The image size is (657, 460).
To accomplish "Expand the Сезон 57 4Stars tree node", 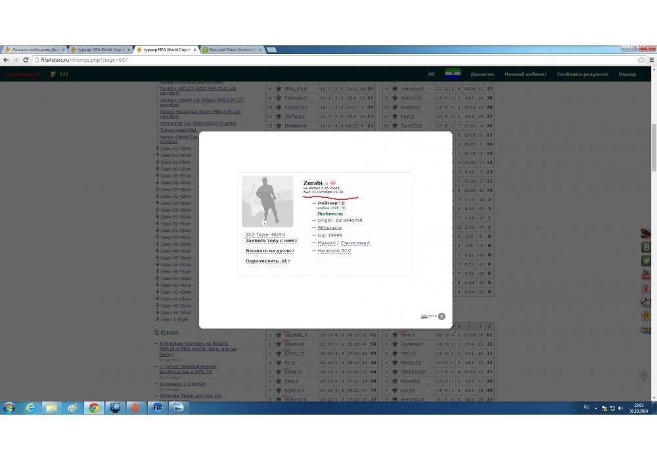I will tap(157, 189).
